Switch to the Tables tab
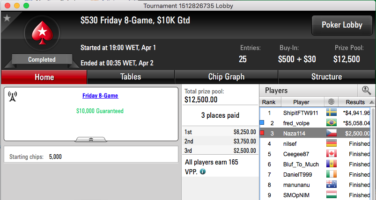This screenshot has height=200, width=376. [131, 77]
